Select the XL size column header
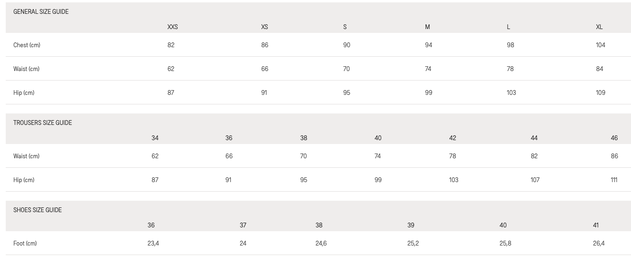Viewport: 631px width, 256px height. point(599,27)
